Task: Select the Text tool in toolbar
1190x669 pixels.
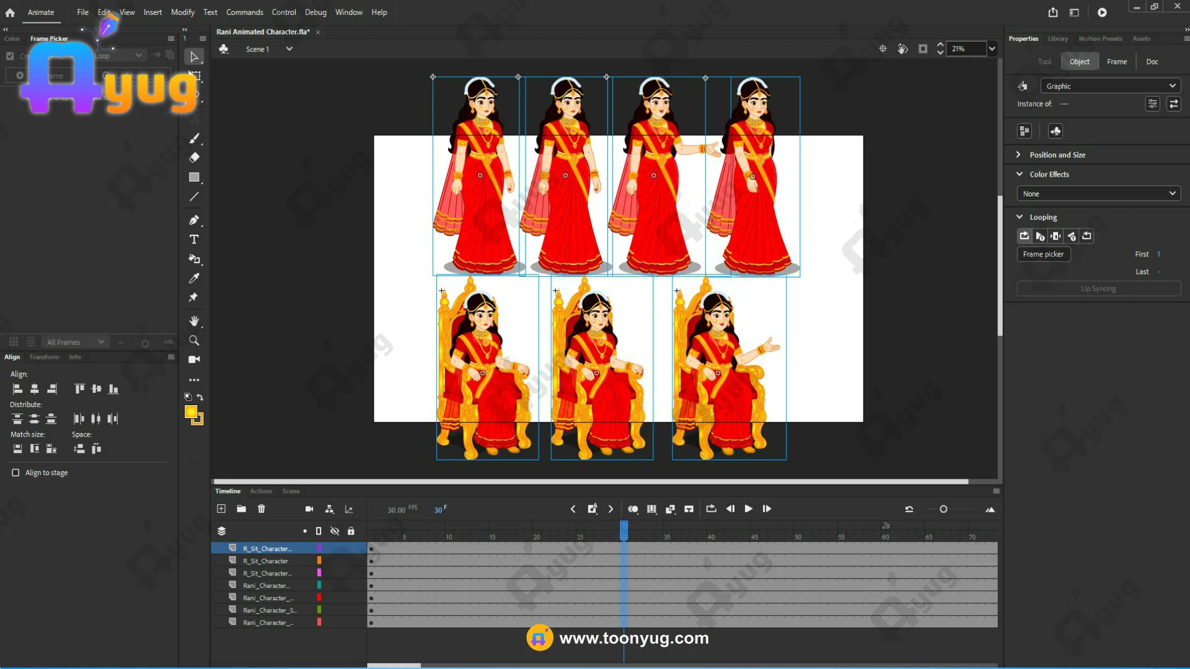Action: (194, 240)
